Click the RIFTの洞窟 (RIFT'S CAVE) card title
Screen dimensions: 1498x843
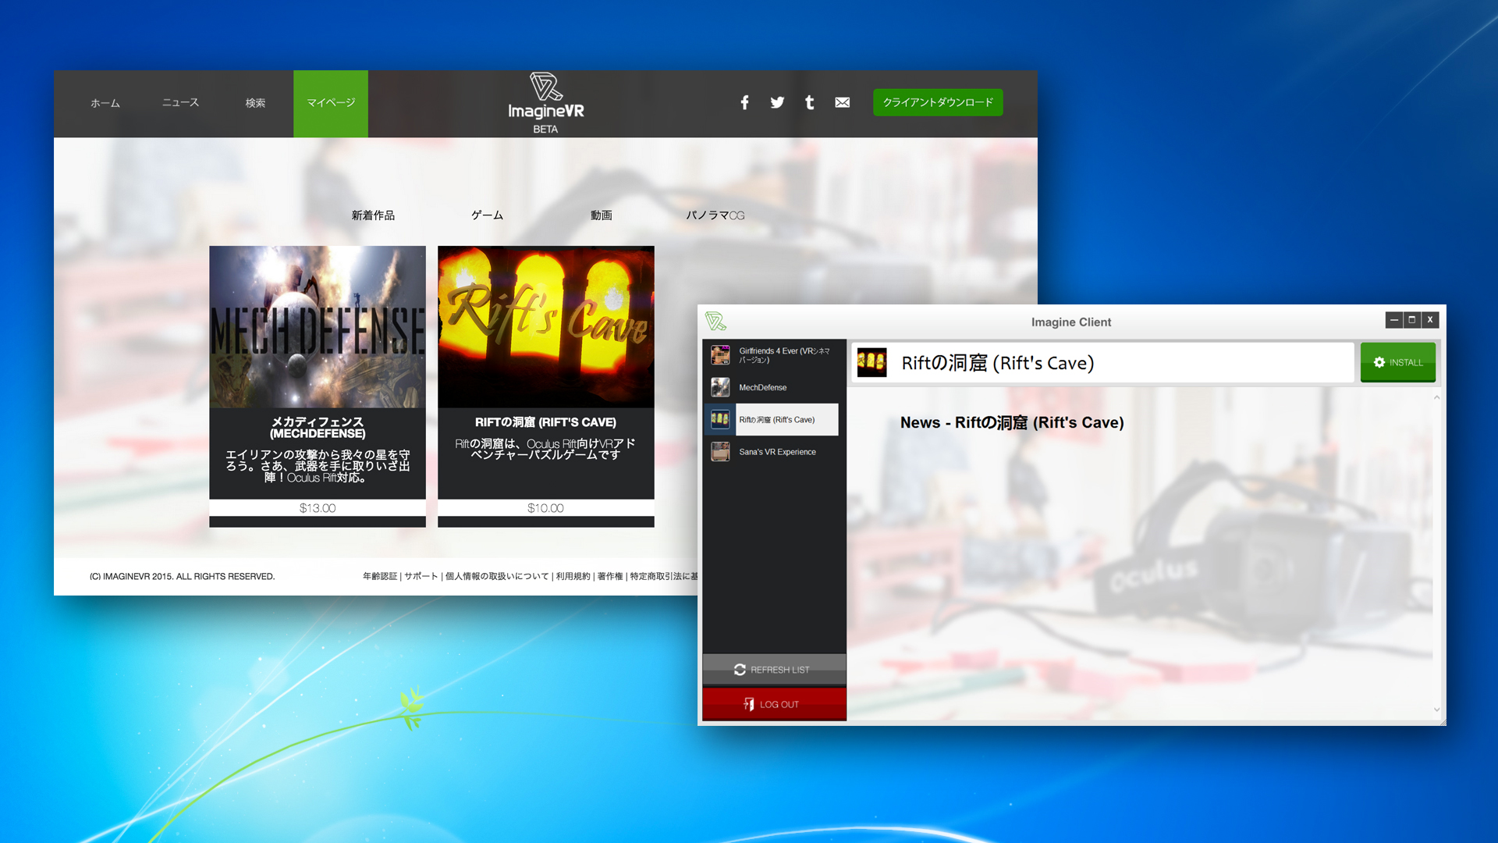coord(545,422)
